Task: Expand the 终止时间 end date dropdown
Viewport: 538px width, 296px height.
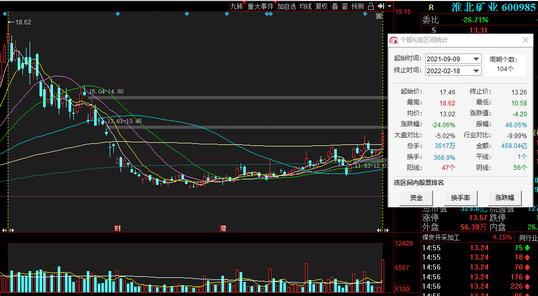Action: 476,71
